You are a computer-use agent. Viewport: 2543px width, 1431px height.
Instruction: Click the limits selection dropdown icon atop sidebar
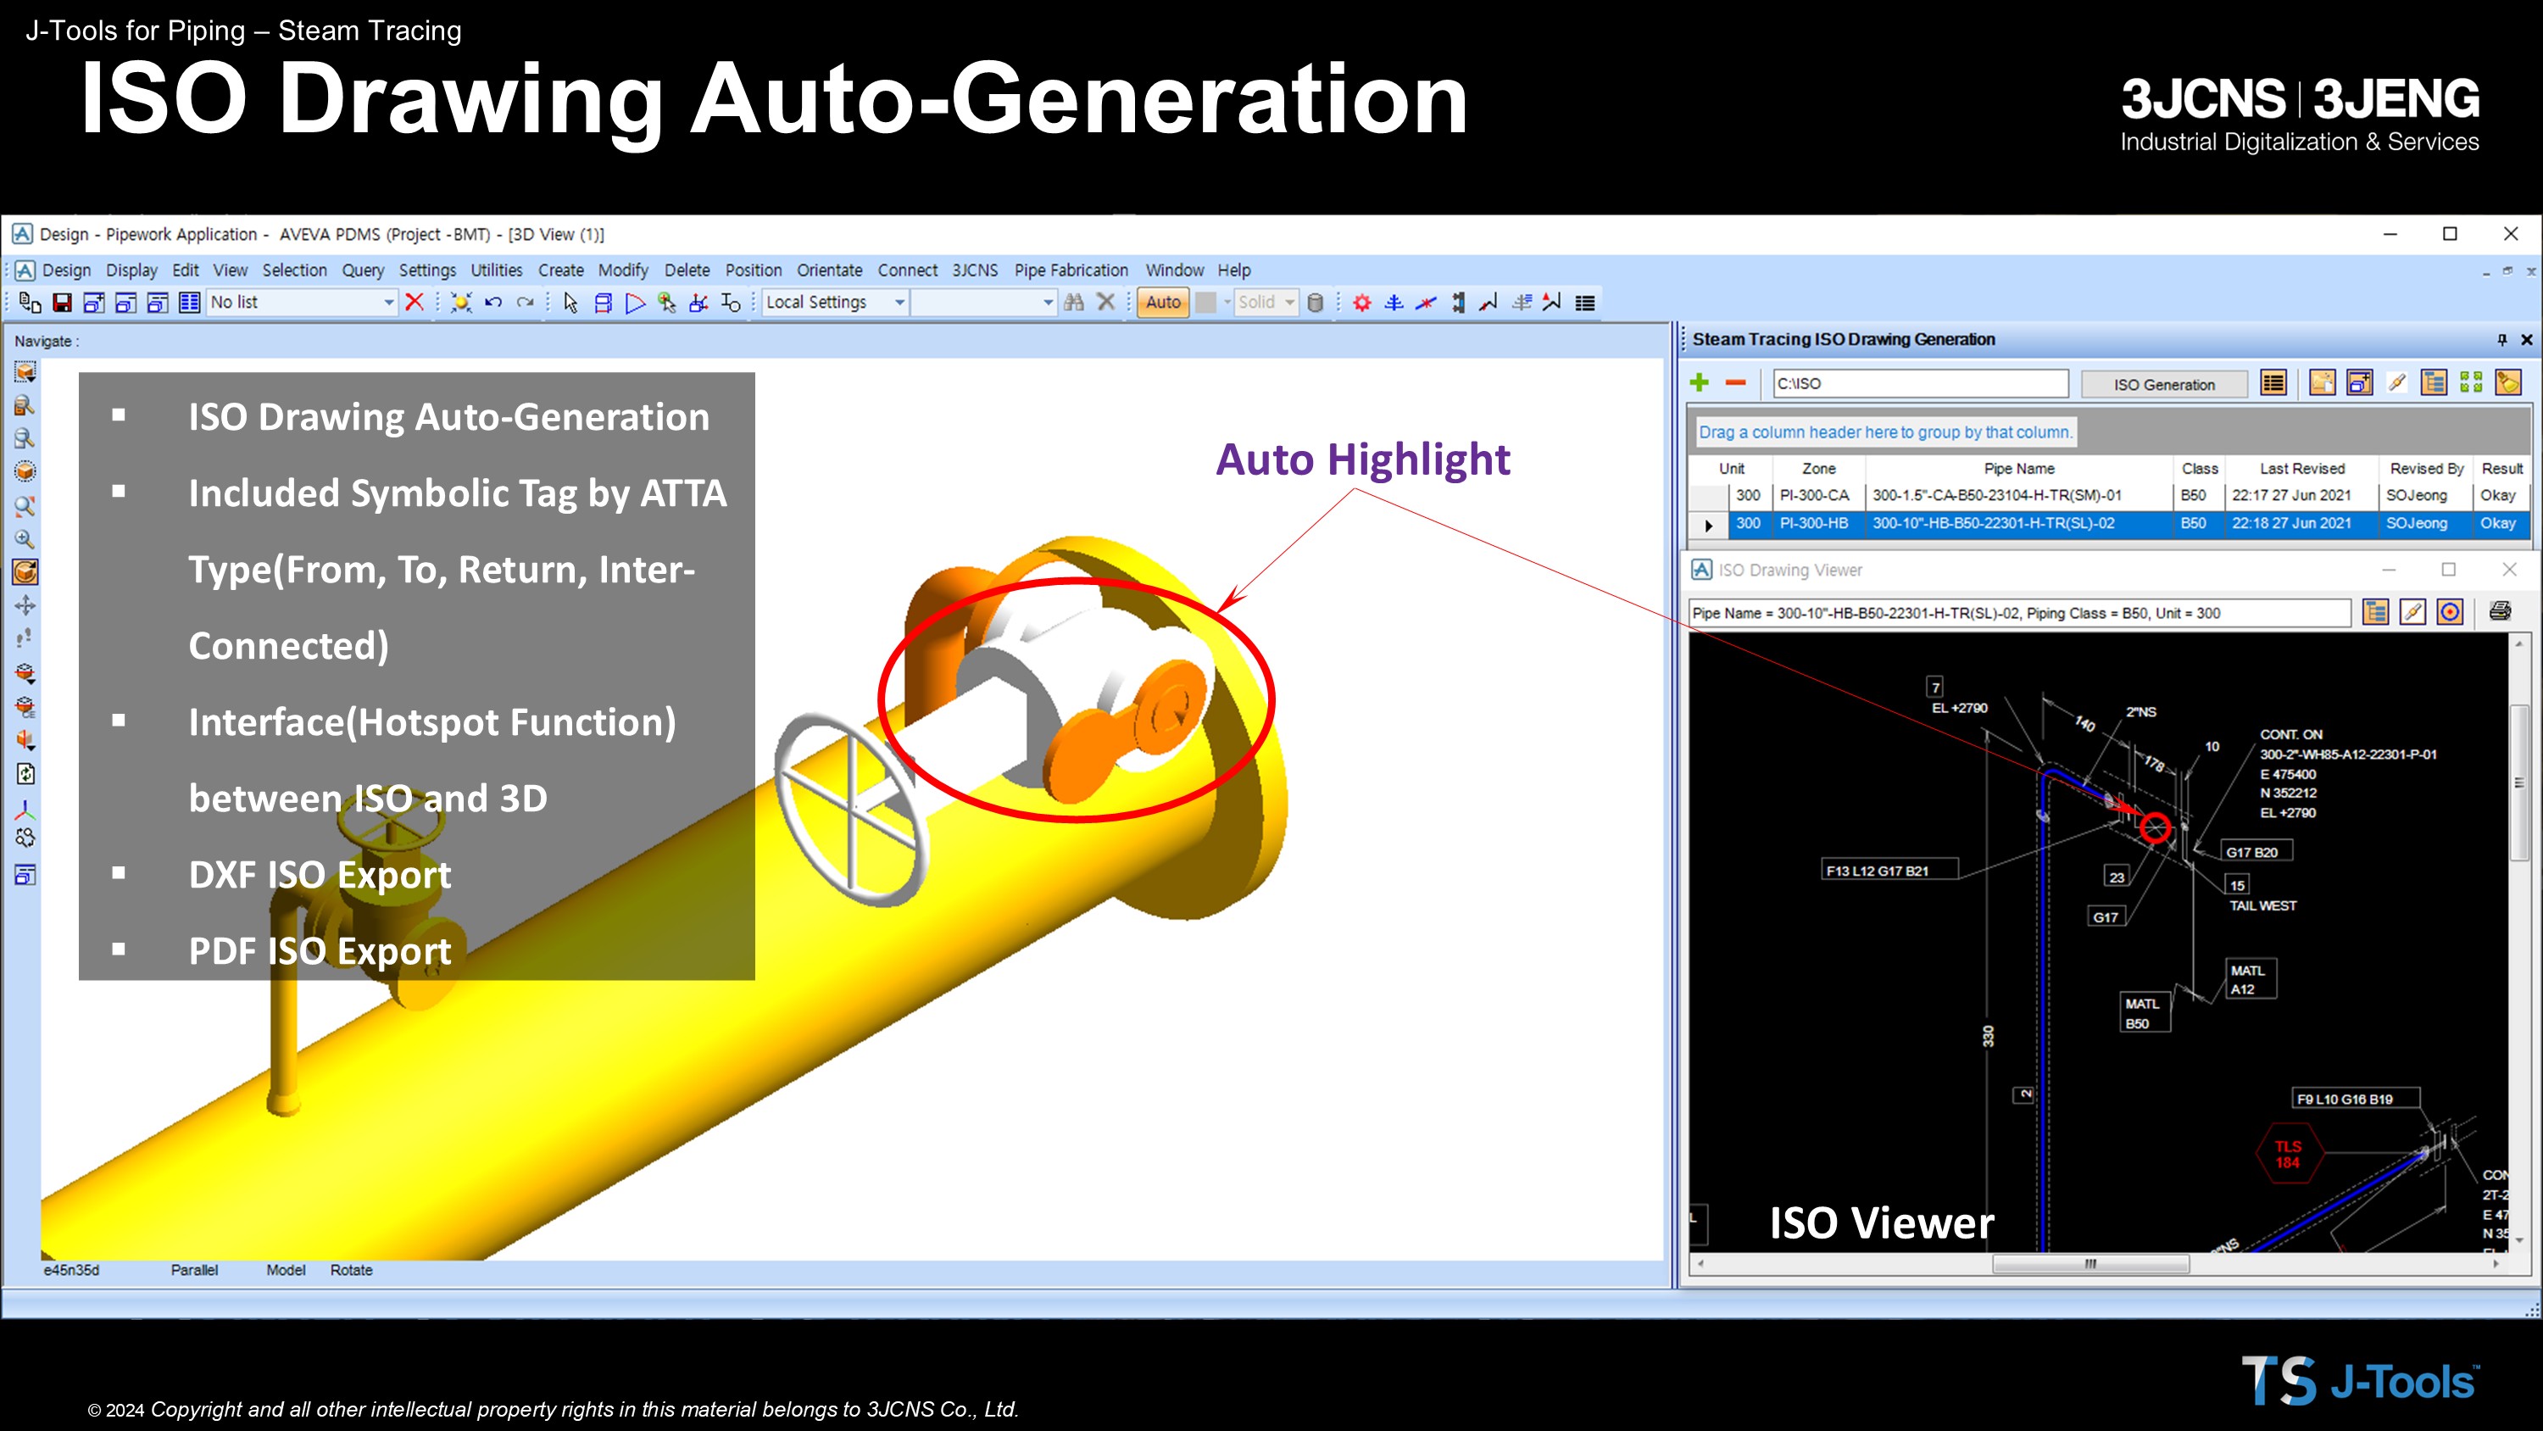[x=25, y=372]
